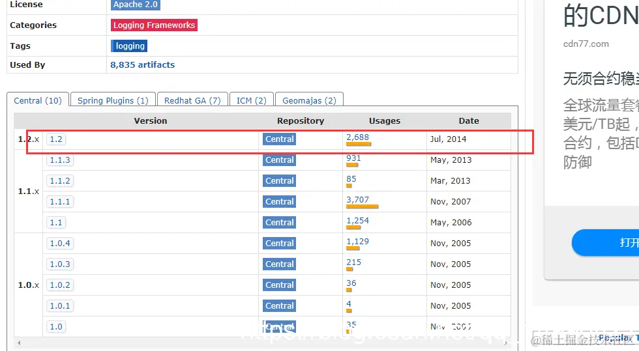Click the Central repository badge for version 1.0.1

[280, 305]
